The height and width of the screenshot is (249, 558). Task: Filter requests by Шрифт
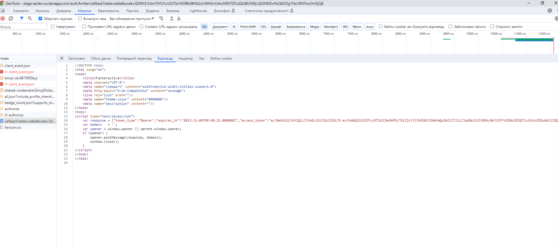pyautogui.click(x=276, y=27)
